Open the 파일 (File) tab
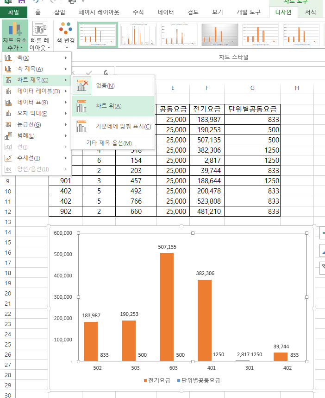325x398 pixels. click(13, 12)
